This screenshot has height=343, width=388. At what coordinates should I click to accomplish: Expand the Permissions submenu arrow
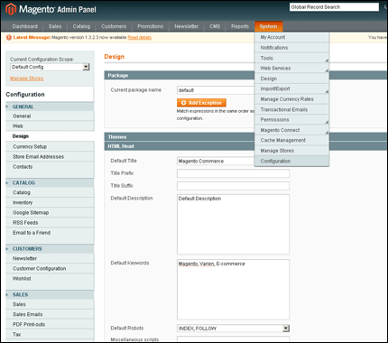coord(327,122)
